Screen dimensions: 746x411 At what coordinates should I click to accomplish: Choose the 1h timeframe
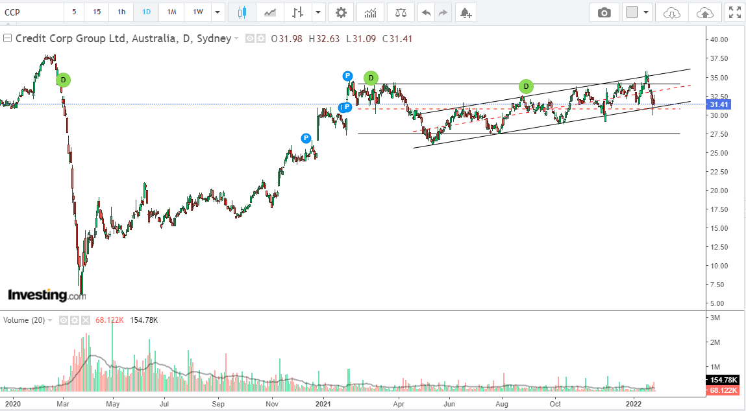121,12
